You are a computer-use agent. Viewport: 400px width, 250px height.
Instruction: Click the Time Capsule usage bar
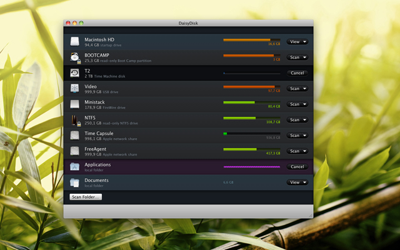point(252,134)
